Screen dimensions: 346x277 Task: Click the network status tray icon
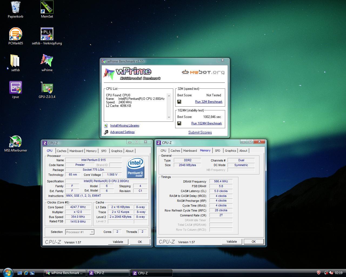(326, 273)
